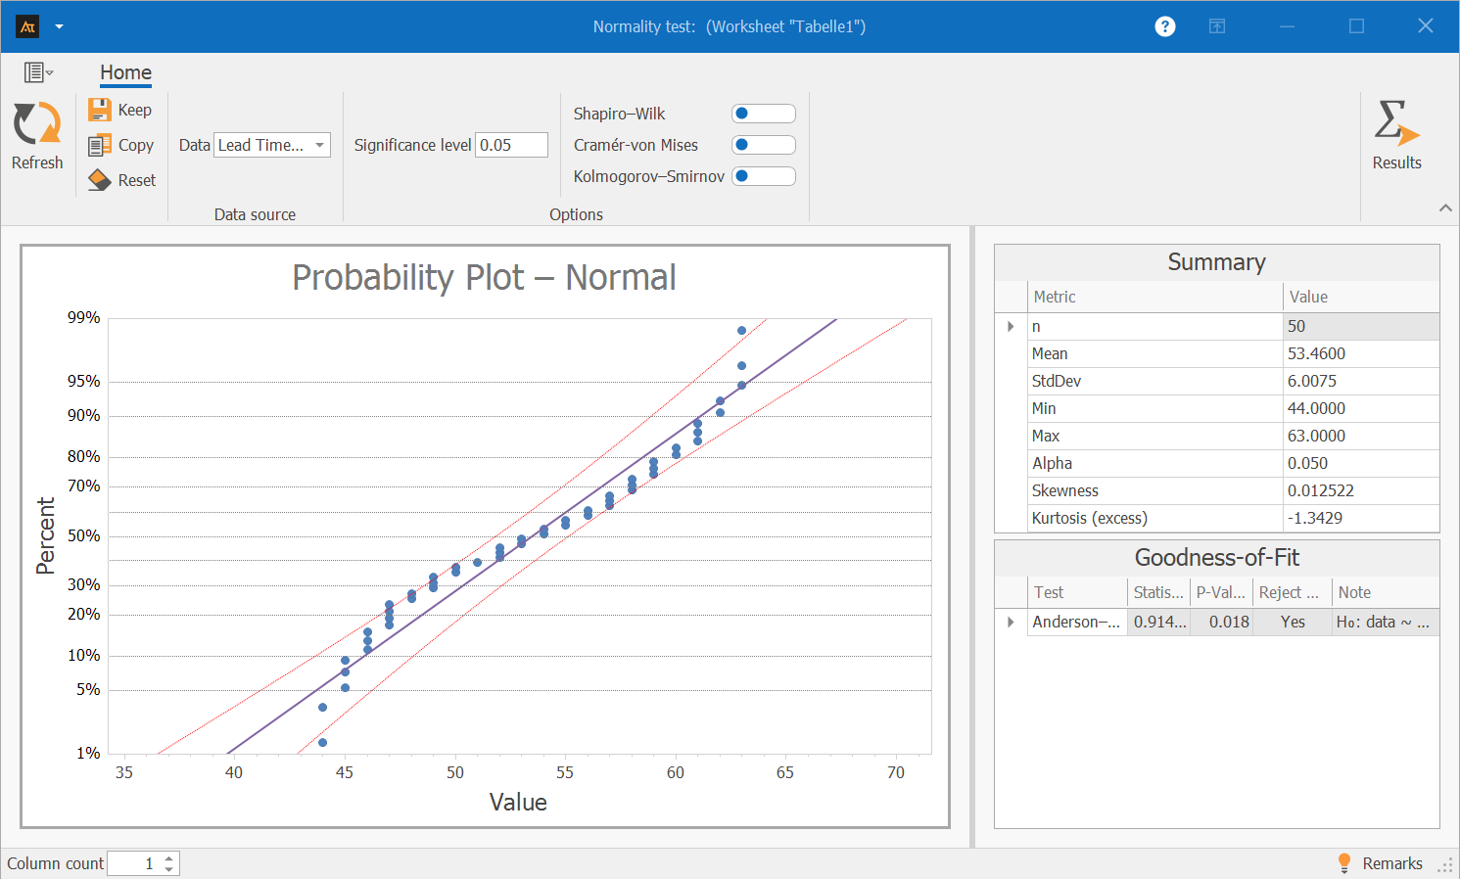The image size is (1460, 879).
Task: Click the Metric column header
Action: click(1055, 297)
